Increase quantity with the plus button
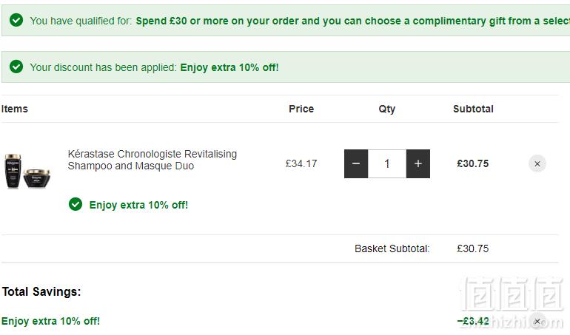The height and width of the screenshot is (335, 570). (418, 163)
